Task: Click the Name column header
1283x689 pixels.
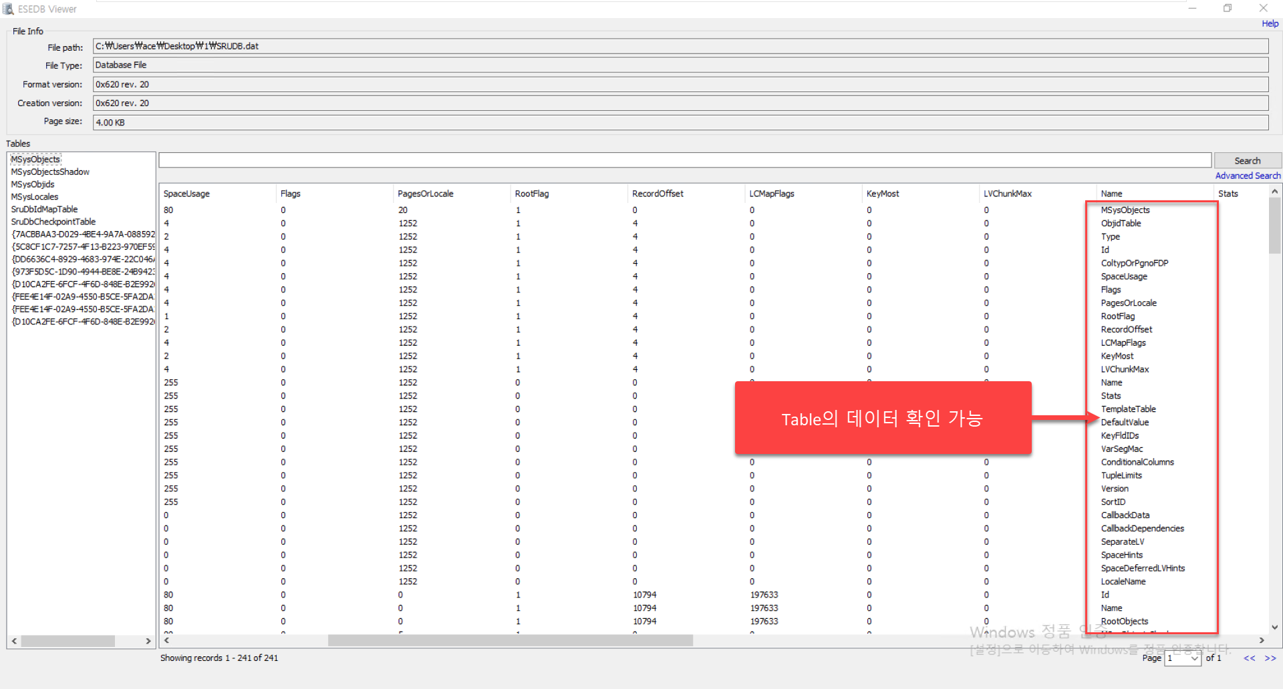Action: (1112, 194)
